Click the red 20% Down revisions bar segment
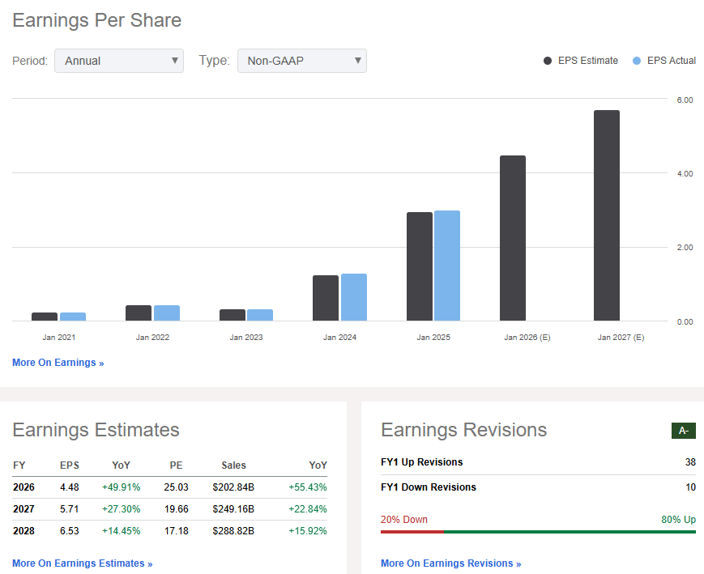 click(412, 532)
